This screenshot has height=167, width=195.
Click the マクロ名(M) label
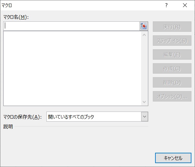[16, 17]
